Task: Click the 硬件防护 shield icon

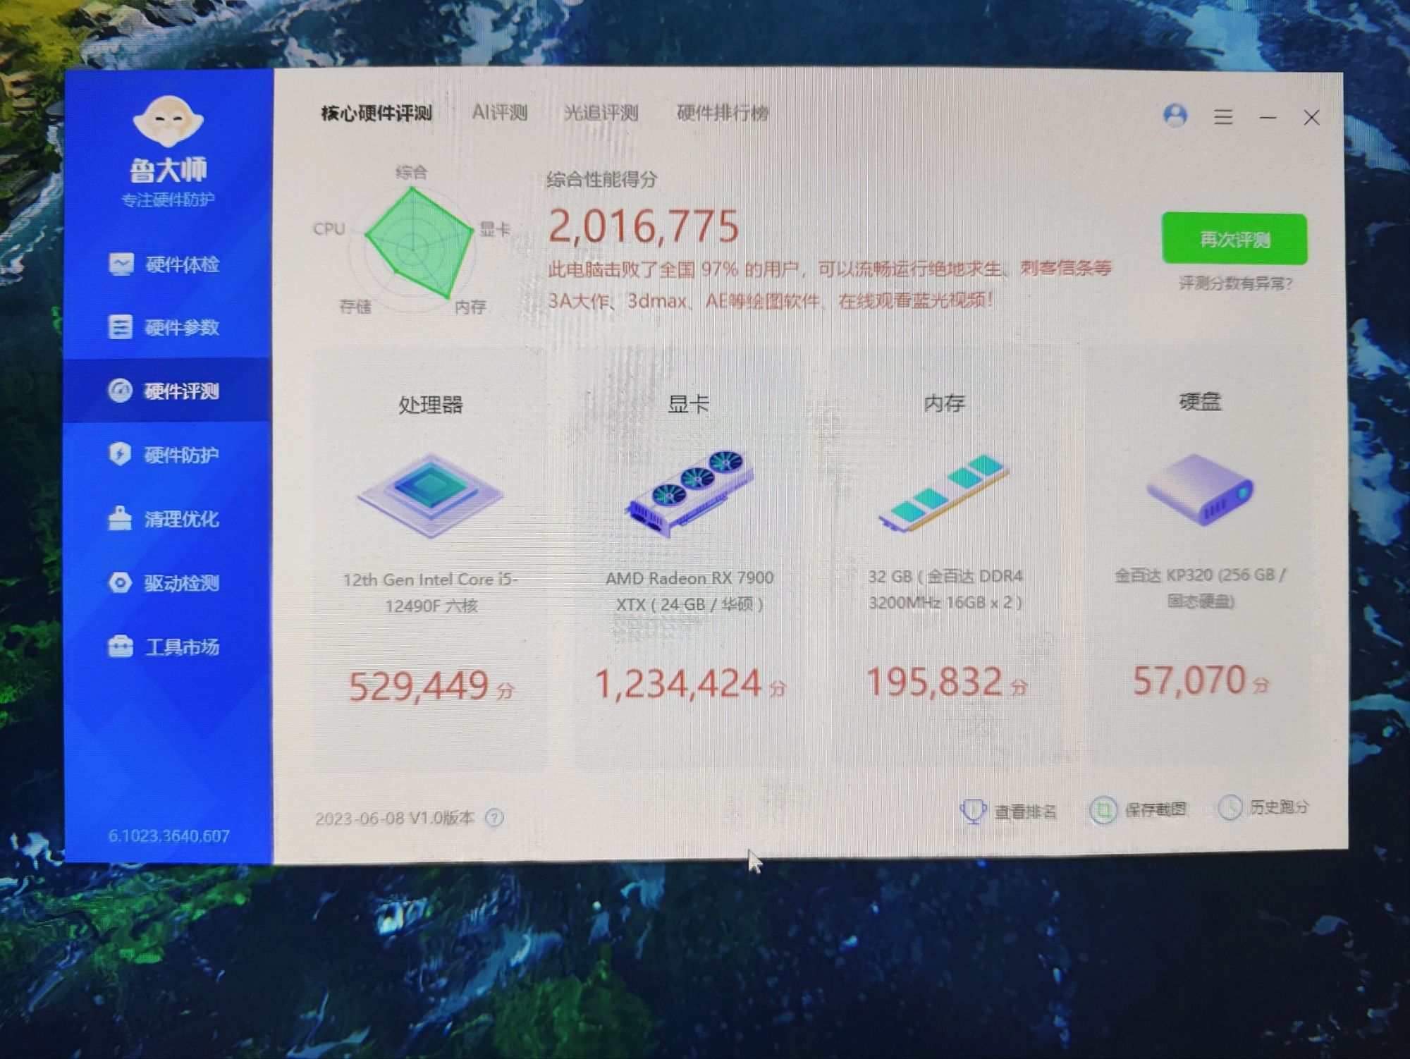Action: (x=121, y=454)
